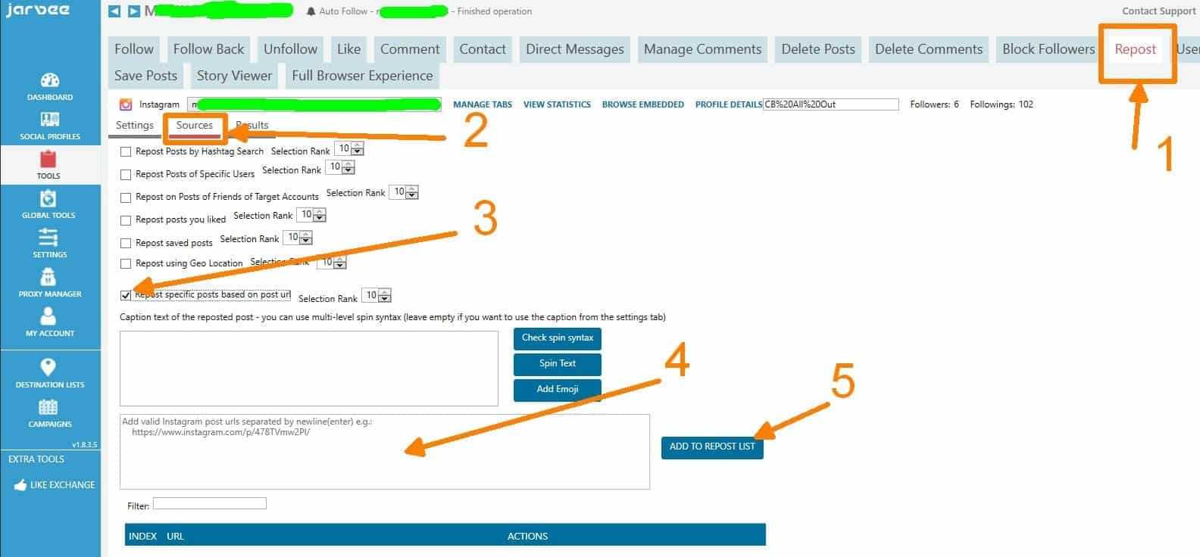This screenshot has width=1200, height=557.
Task: Click Contact Support link
Action: tap(1159, 11)
